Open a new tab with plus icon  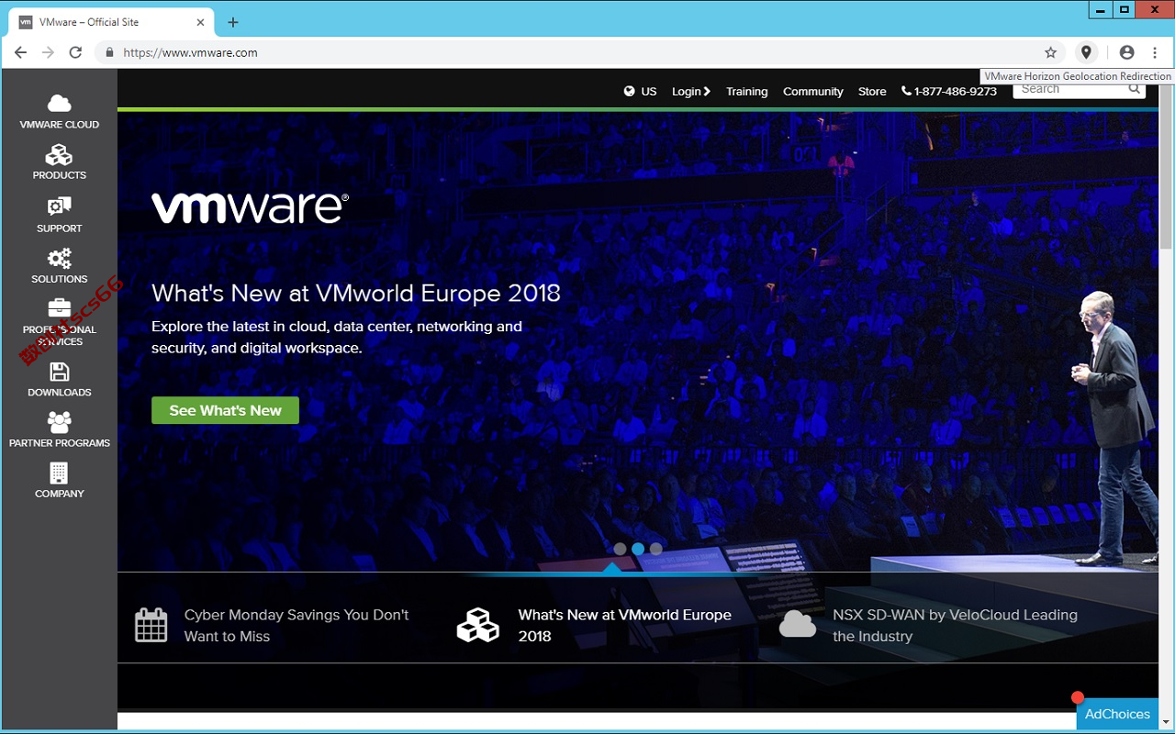click(233, 22)
